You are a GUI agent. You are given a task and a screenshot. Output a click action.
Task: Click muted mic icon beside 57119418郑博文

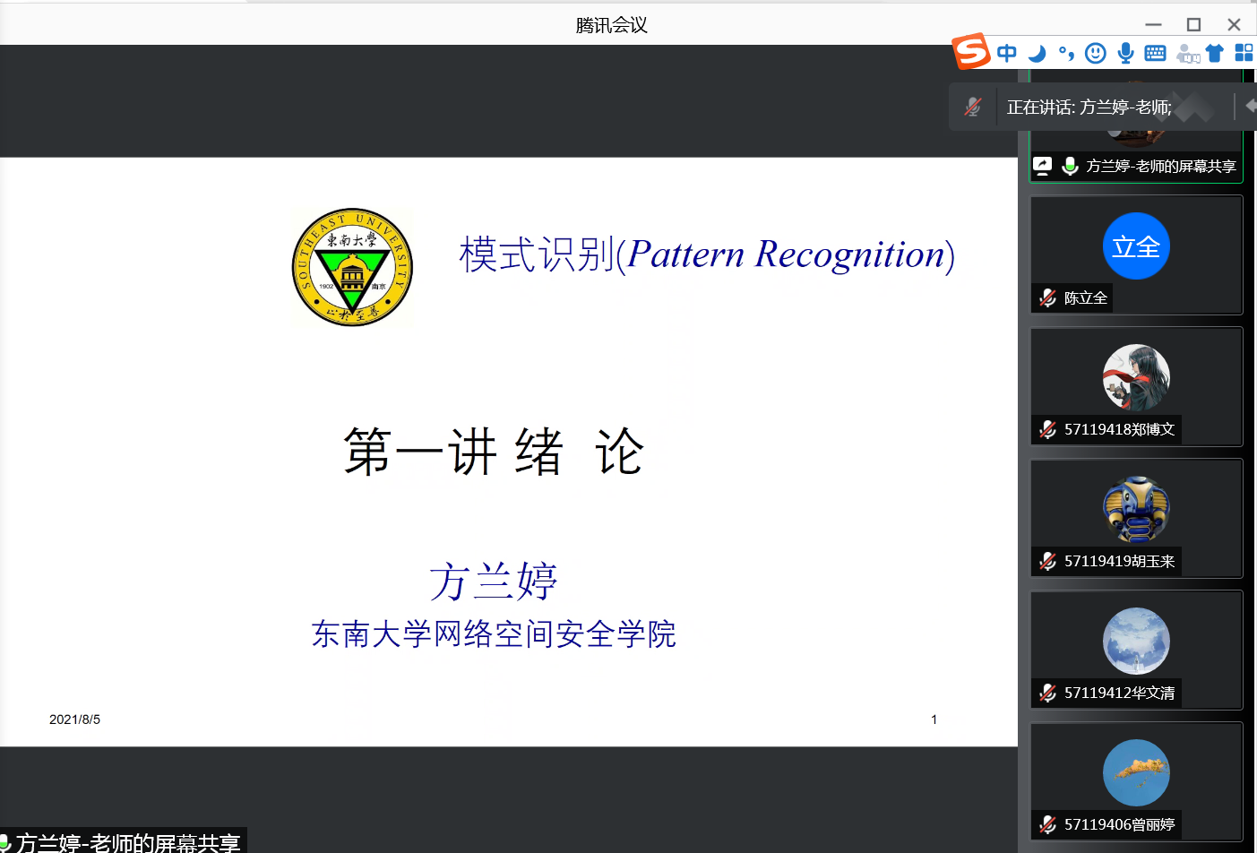click(1047, 429)
